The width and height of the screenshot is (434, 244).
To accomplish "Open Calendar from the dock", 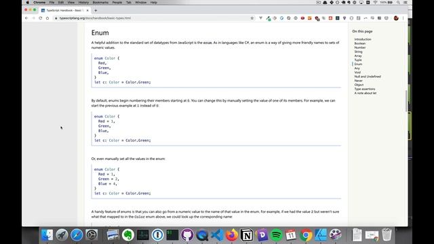I will [291, 235].
